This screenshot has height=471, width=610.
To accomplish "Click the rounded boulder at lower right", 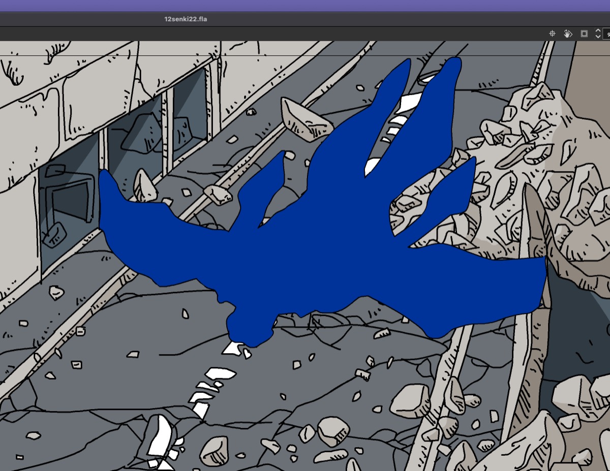I will click(410, 400).
